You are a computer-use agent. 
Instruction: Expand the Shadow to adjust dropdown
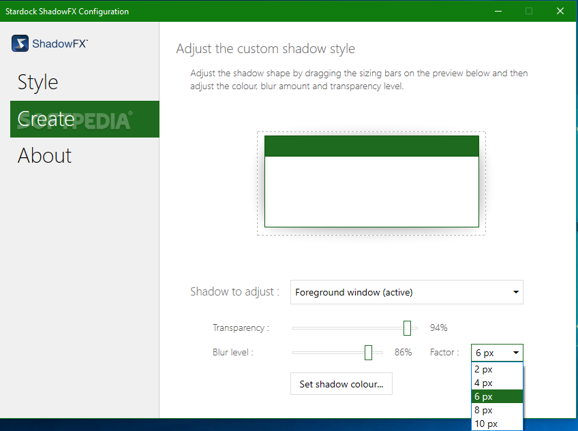(x=407, y=292)
